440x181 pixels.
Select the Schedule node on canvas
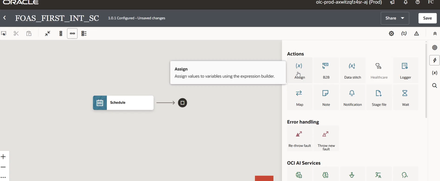123,102
